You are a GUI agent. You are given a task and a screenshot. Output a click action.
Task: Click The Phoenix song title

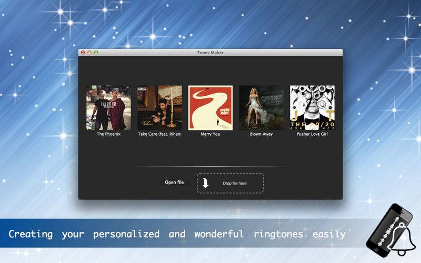[x=108, y=134]
